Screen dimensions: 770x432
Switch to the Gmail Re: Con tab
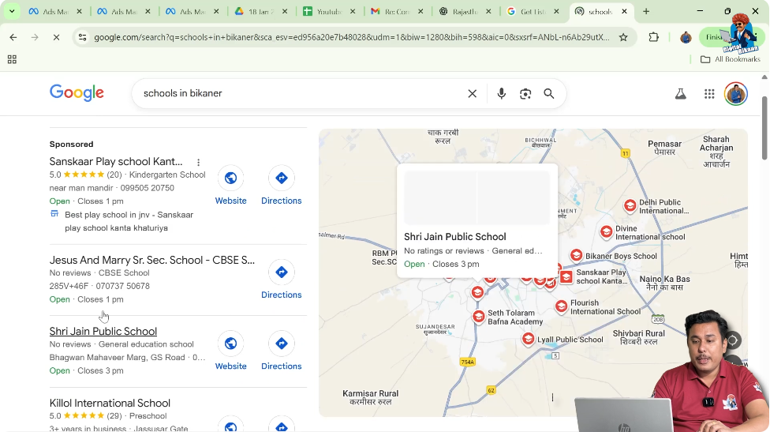coord(396,11)
